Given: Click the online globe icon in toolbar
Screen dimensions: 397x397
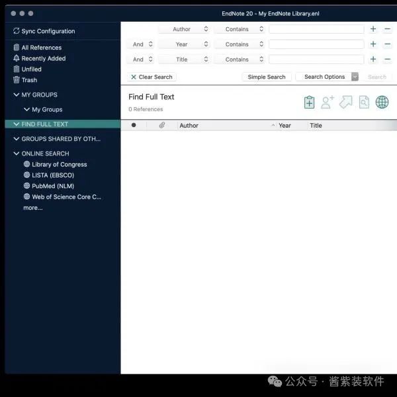Looking at the screenshot, I should [382, 103].
